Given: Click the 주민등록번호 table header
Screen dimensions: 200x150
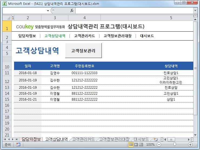Looking at the screenshot, I should (84, 66).
